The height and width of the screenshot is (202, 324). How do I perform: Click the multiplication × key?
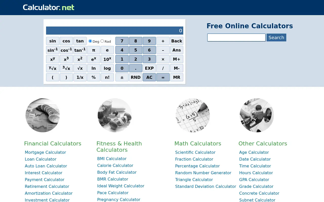[163, 59]
